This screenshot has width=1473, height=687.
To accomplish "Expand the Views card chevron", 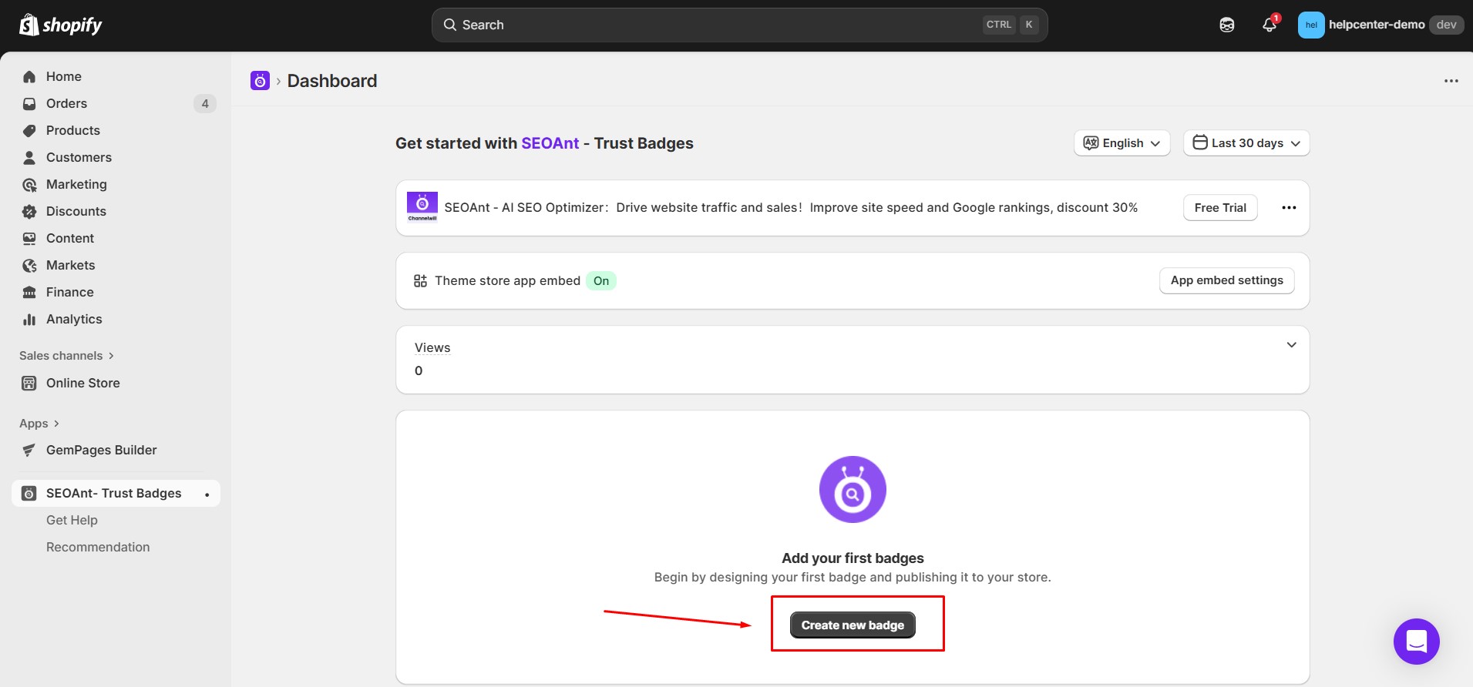I will click(1291, 345).
